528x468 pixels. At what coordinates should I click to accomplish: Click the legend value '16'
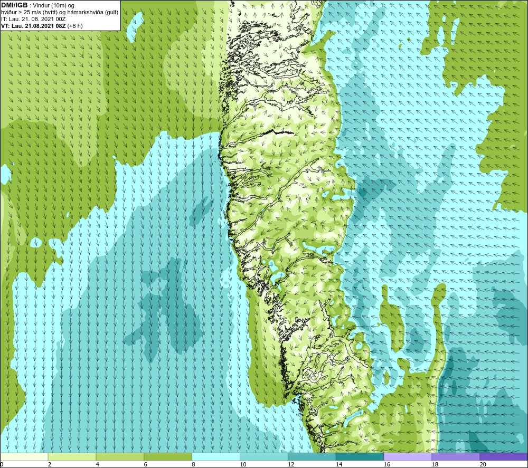(x=387, y=464)
